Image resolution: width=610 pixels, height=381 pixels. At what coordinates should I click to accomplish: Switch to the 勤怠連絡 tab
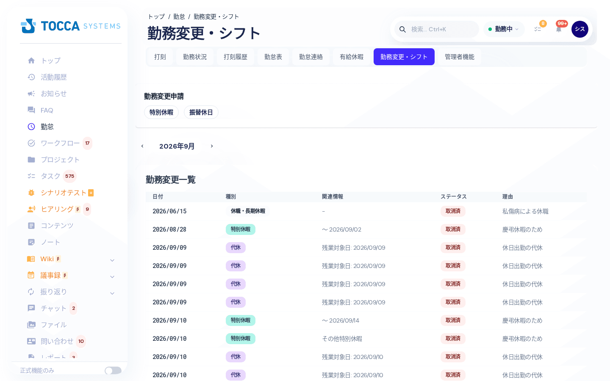[311, 57]
